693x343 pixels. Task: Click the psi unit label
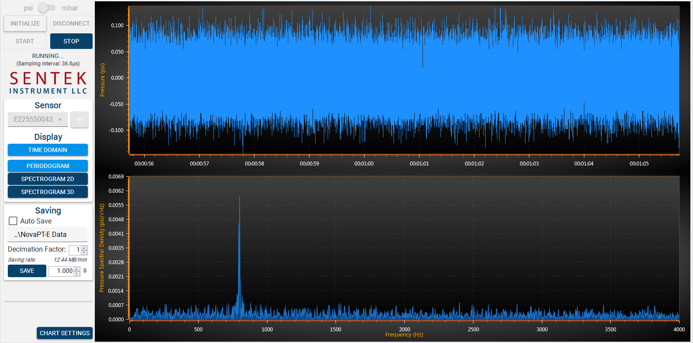pos(28,8)
